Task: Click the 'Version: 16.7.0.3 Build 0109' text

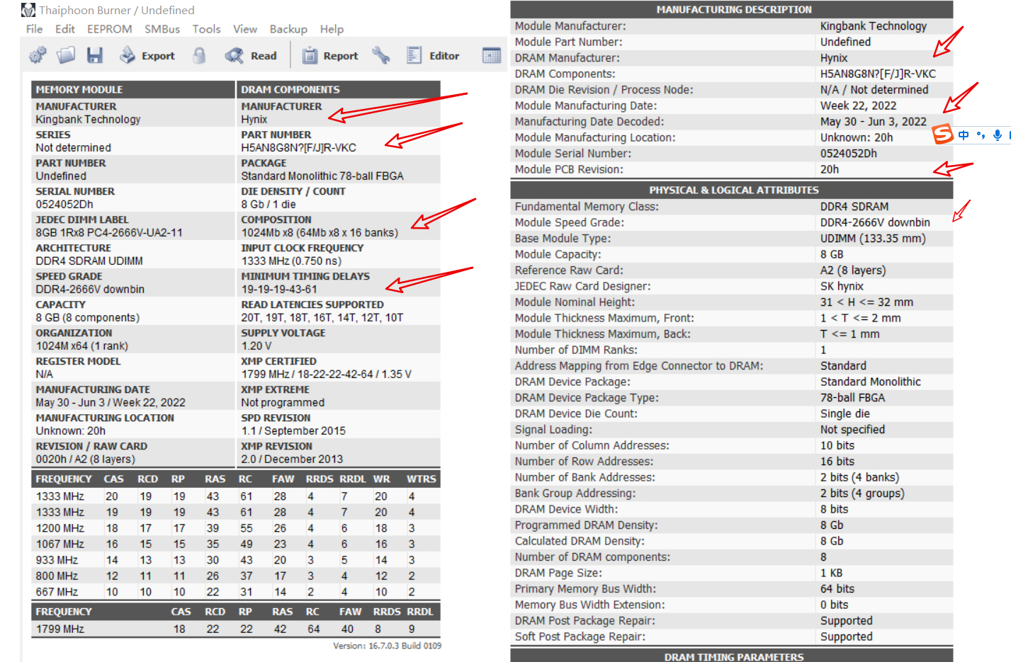Action: click(x=388, y=646)
